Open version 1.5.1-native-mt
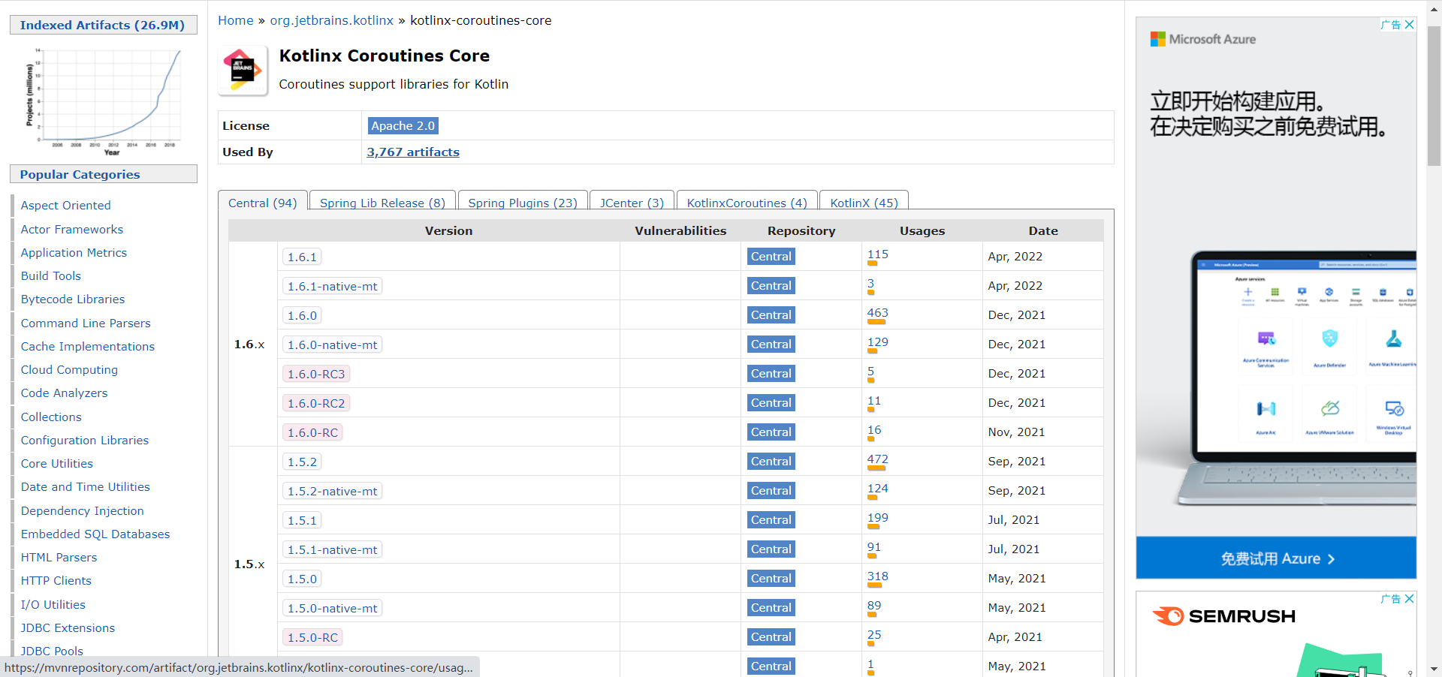This screenshot has height=677, width=1442. click(332, 549)
